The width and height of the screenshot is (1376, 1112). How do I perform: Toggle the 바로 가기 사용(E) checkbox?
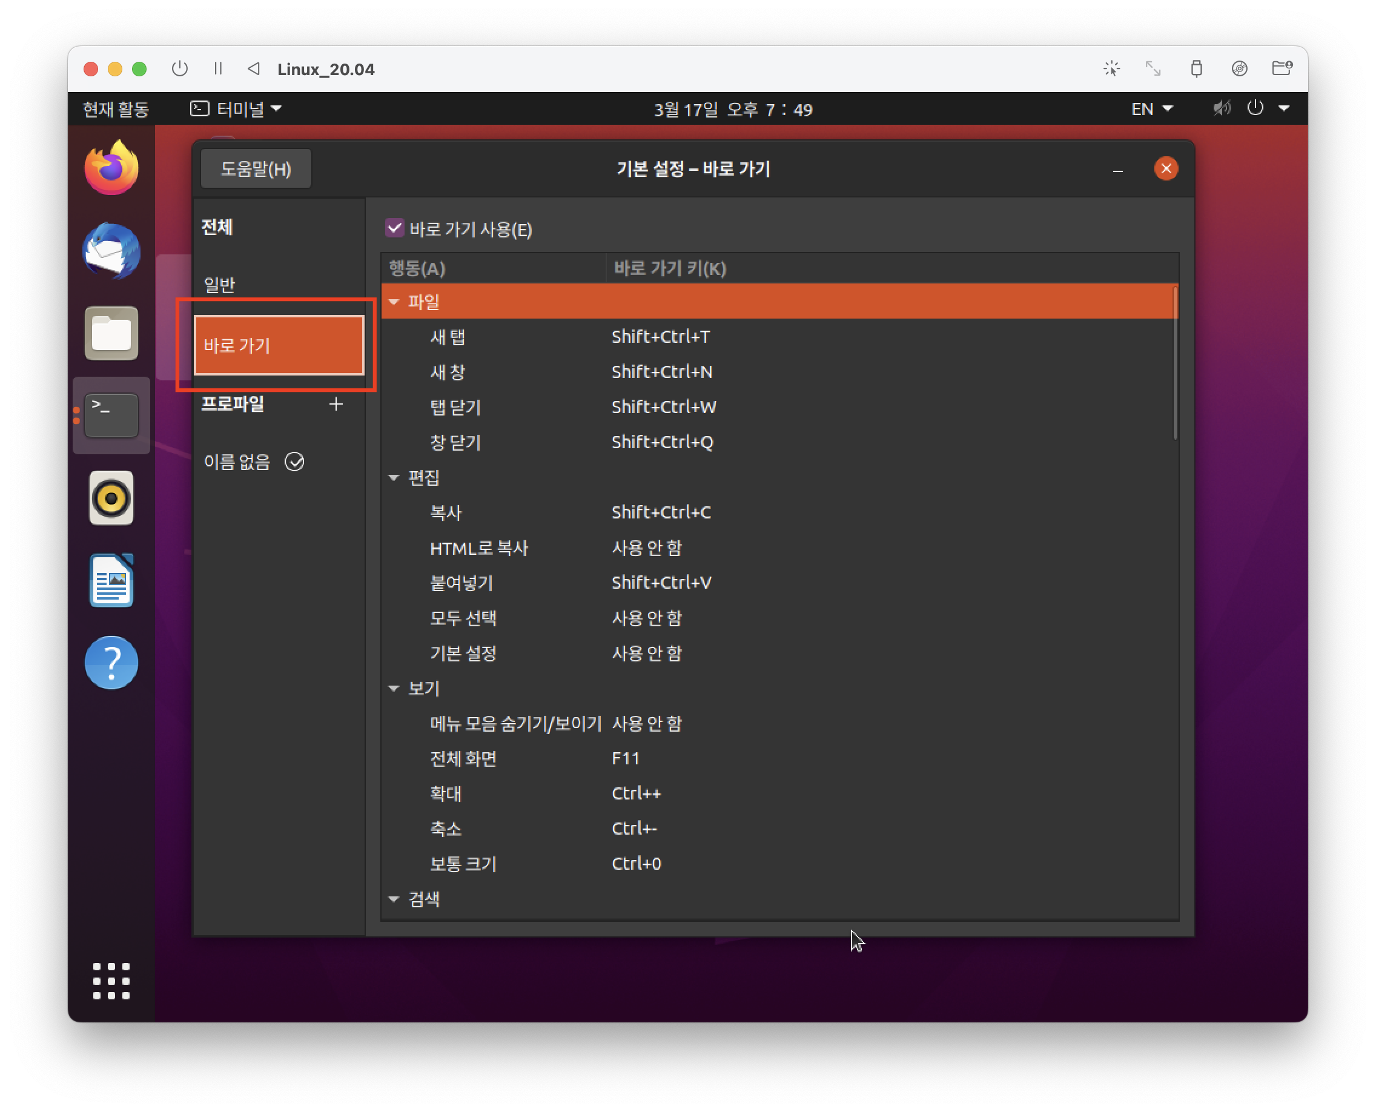pos(395,228)
